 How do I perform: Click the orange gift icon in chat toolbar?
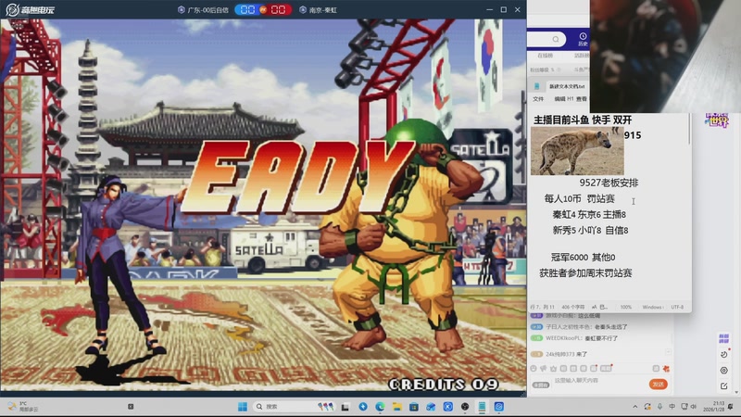click(x=666, y=368)
